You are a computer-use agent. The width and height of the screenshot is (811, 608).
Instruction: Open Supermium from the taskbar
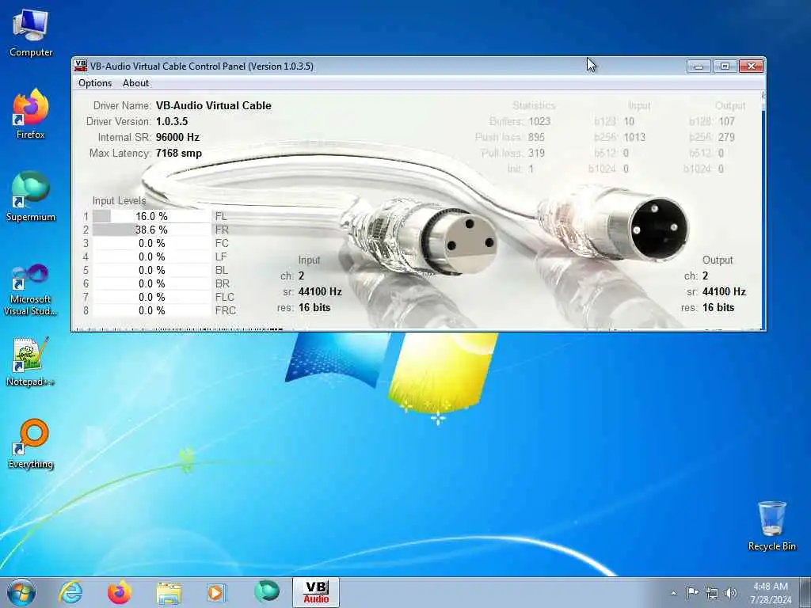[266, 591]
